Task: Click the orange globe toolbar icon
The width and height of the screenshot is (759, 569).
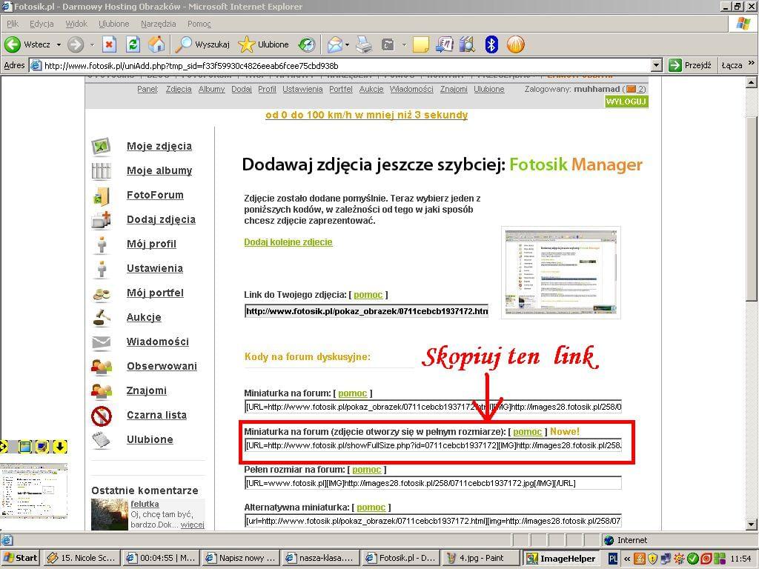Action: pos(516,44)
